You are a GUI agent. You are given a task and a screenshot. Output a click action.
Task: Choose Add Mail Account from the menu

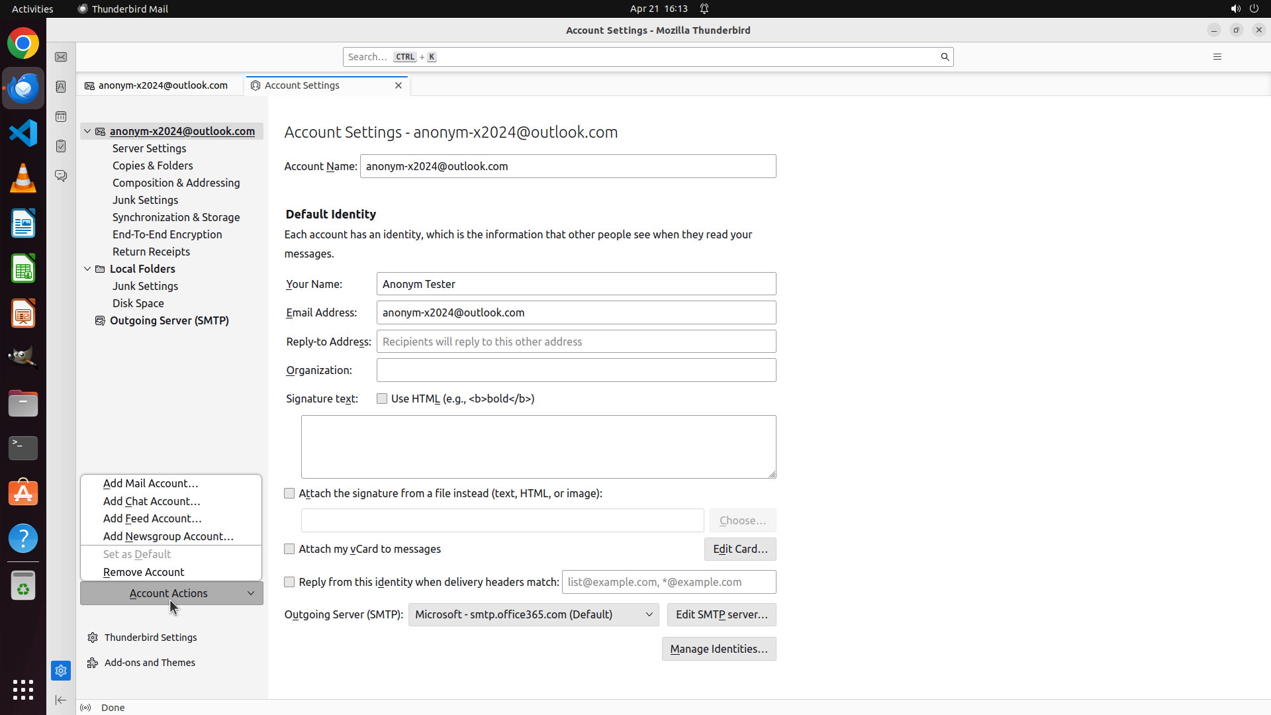pos(150,483)
